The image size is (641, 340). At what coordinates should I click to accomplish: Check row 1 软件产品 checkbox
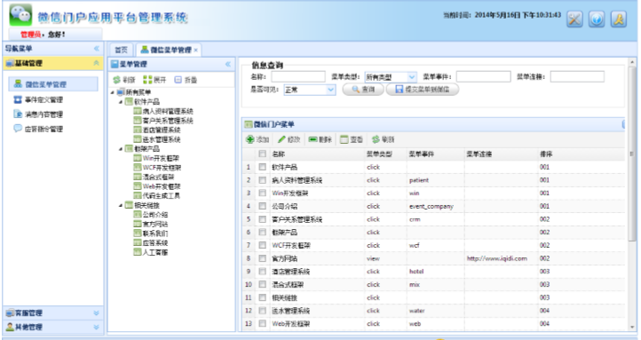[x=263, y=167]
